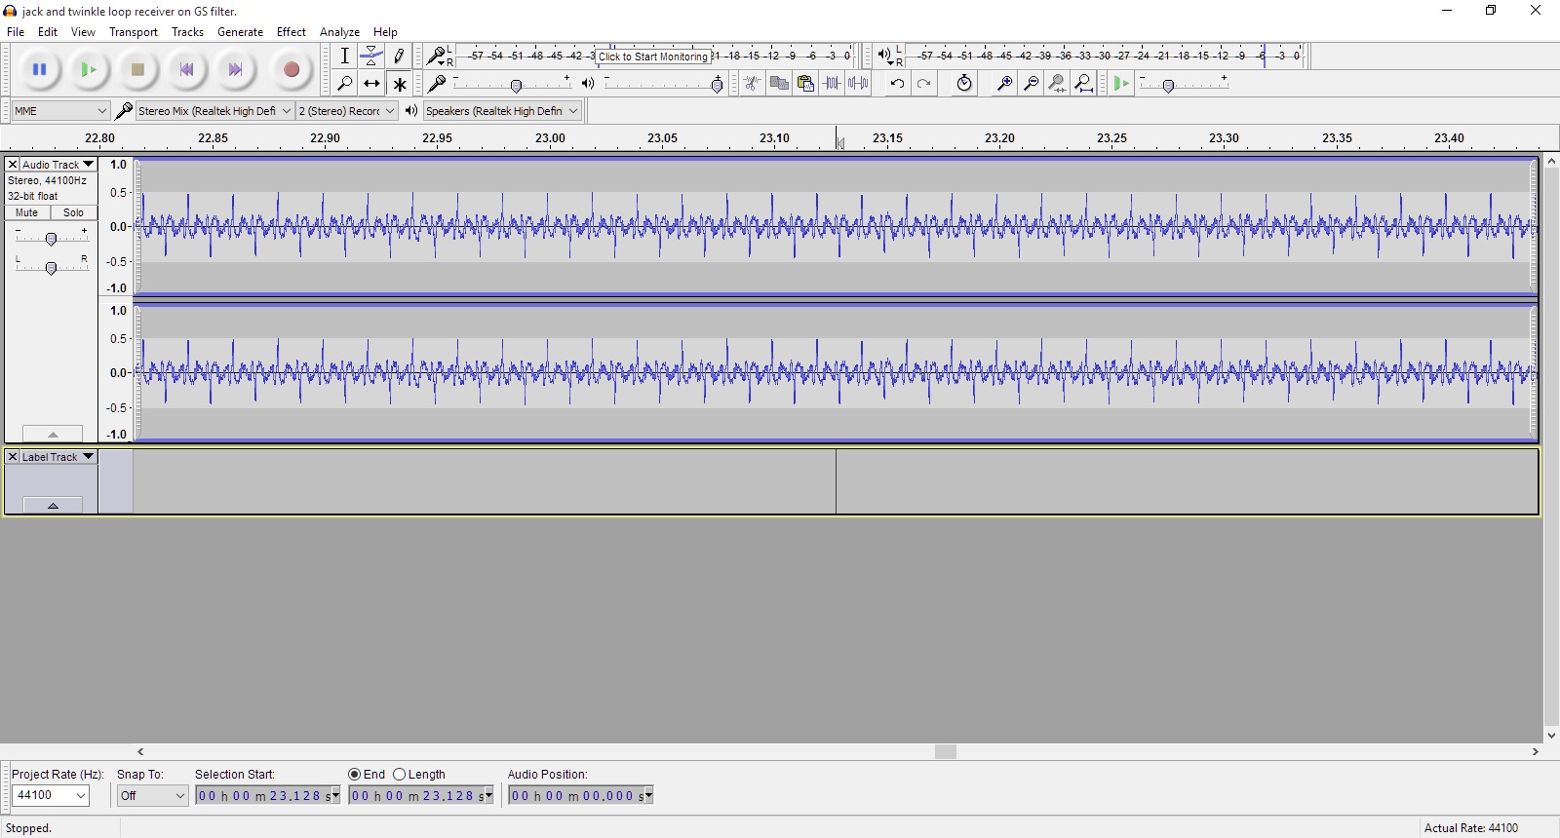
Task: Open the MME audio host dropdown
Action: click(x=60, y=111)
